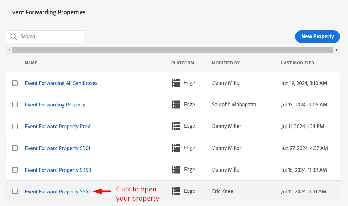Click the horizontal scrollbar track
Screen dimensions: 348x206
[173, 50]
